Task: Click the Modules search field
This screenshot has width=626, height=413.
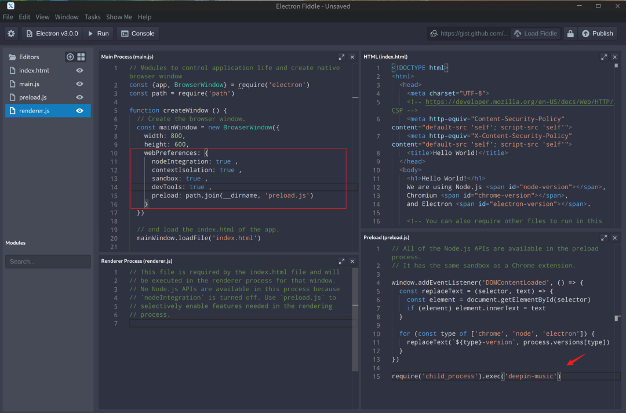Action: [x=48, y=262]
